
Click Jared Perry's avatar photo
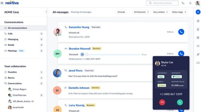57,73
